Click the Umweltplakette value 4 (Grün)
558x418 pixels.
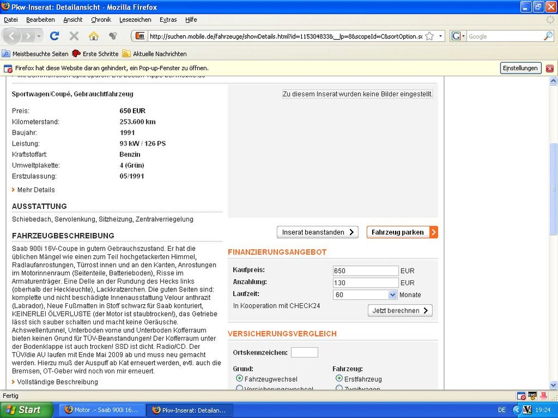click(132, 166)
